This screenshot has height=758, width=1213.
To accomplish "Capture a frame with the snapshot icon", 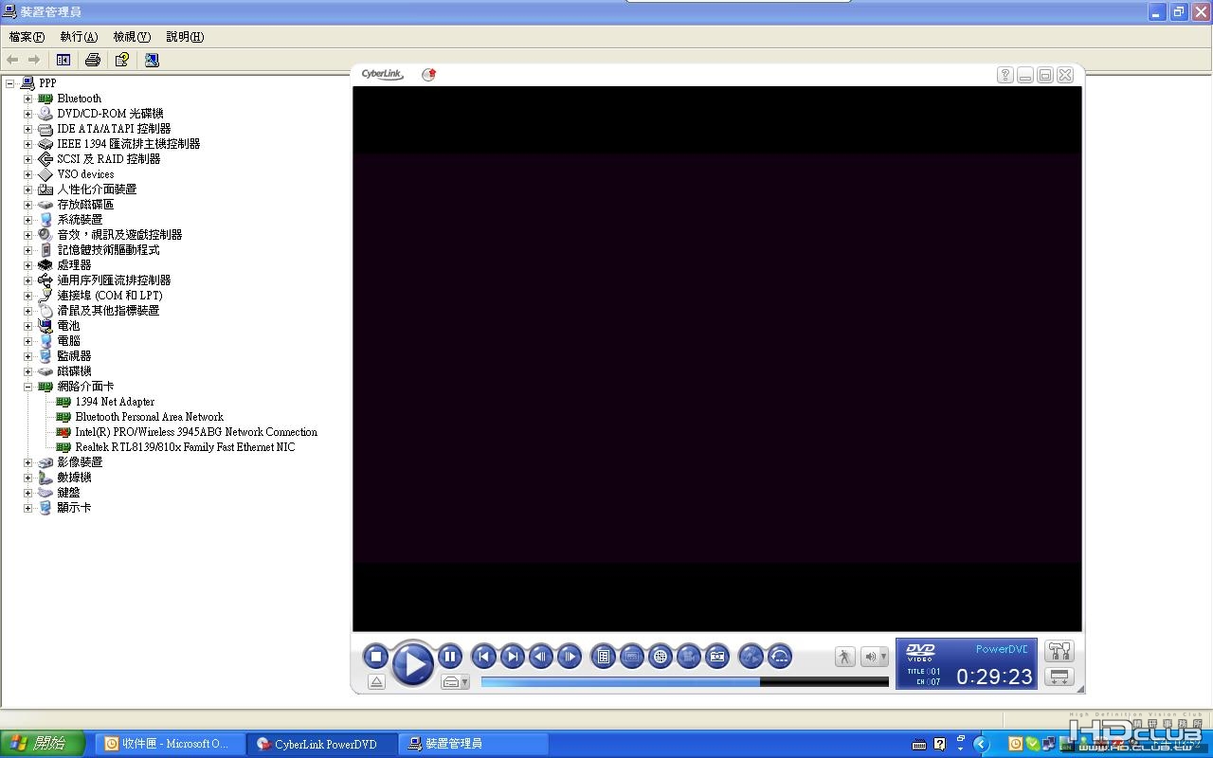I will 717,656.
